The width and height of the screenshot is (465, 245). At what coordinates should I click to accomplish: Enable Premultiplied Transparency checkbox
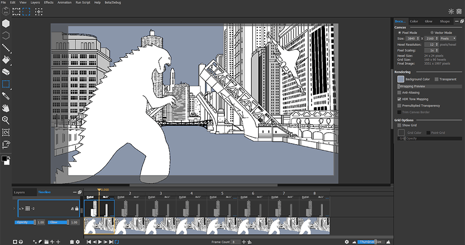(x=399, y=106)
